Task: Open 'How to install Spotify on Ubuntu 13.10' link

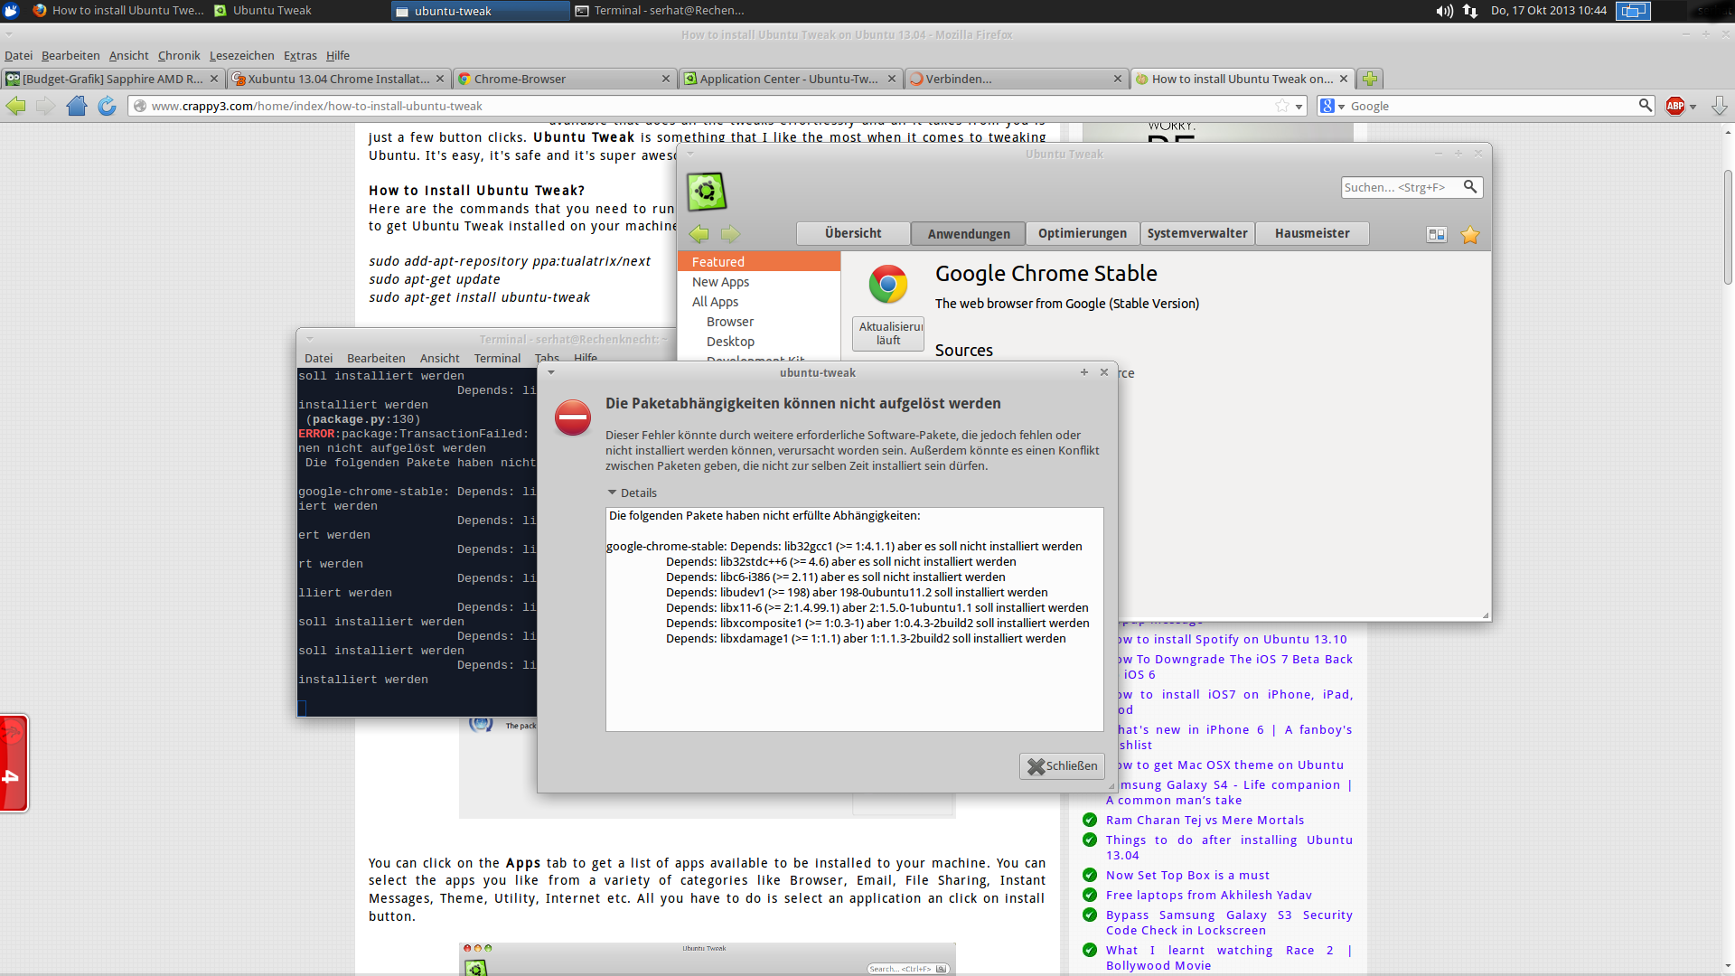Action: (x=1231, y=639)
